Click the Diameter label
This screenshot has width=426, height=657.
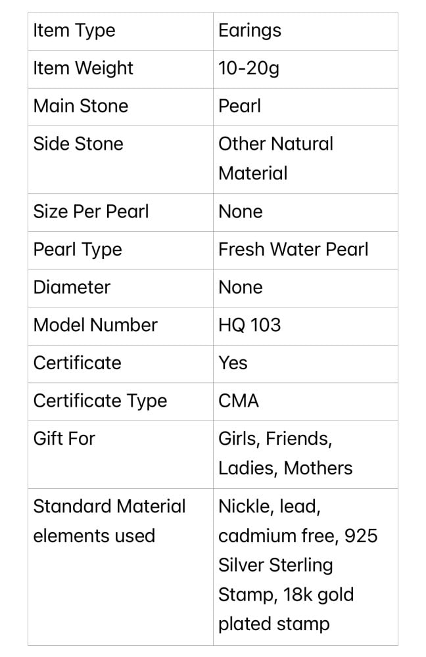click(x=72, y=287)
